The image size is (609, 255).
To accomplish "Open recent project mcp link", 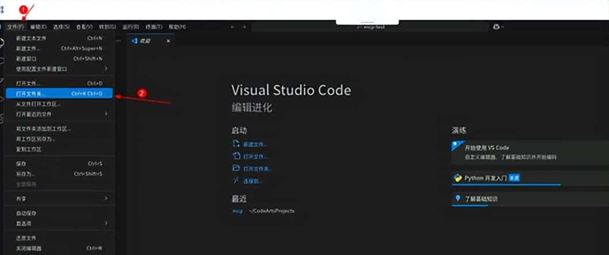I will 237,211.
